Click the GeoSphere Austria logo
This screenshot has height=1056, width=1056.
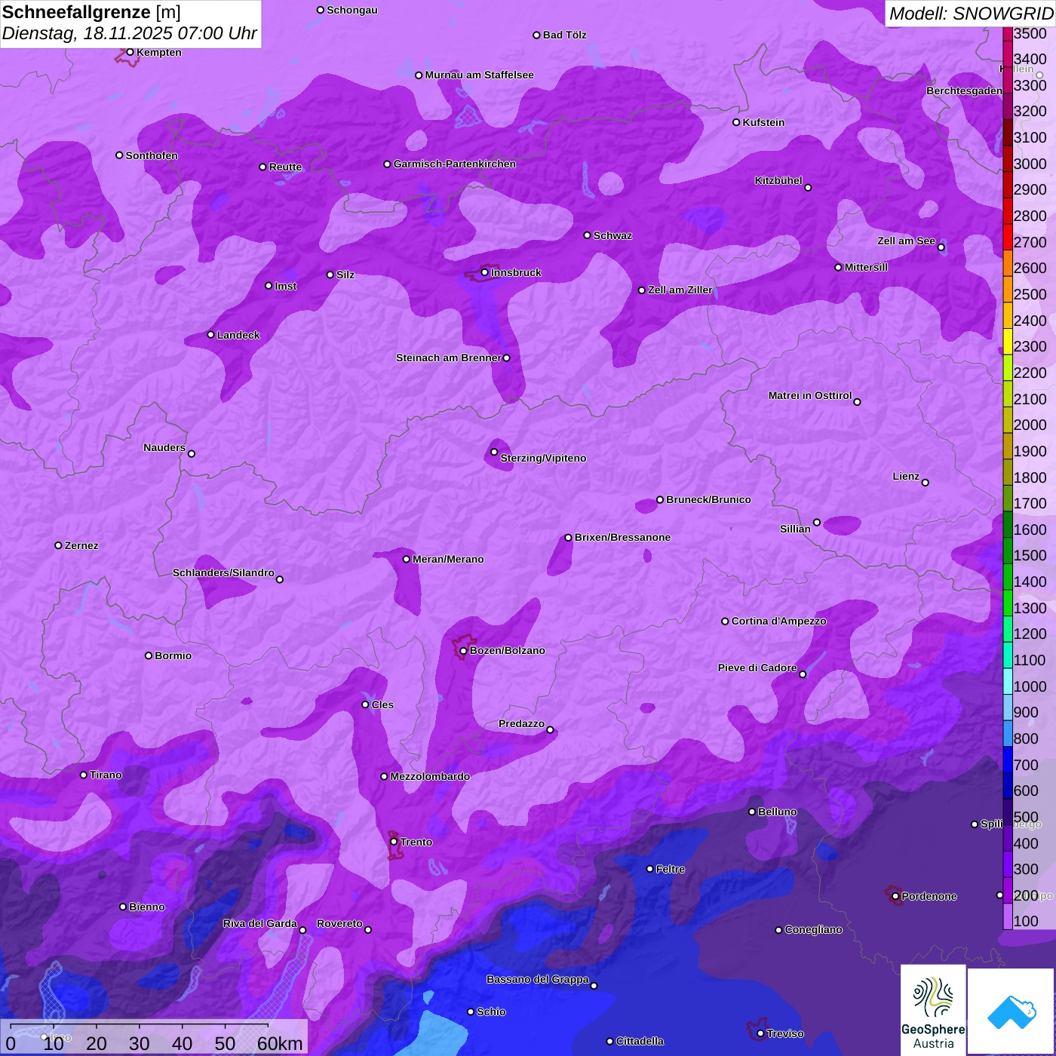[x=933, y=1010]
